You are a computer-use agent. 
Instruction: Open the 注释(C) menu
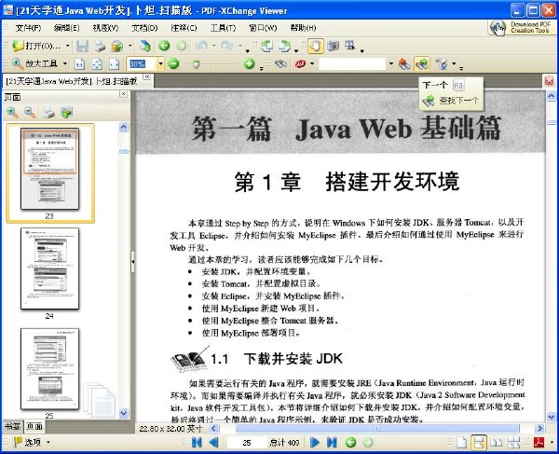[x=184, y=27]
